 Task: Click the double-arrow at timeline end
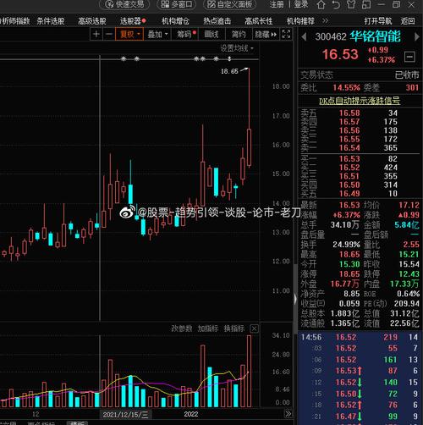pos(288,414)
